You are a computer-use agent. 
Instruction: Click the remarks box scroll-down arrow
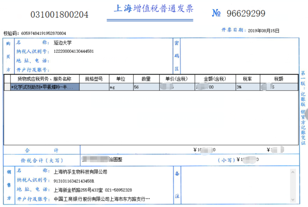(293, 199)
